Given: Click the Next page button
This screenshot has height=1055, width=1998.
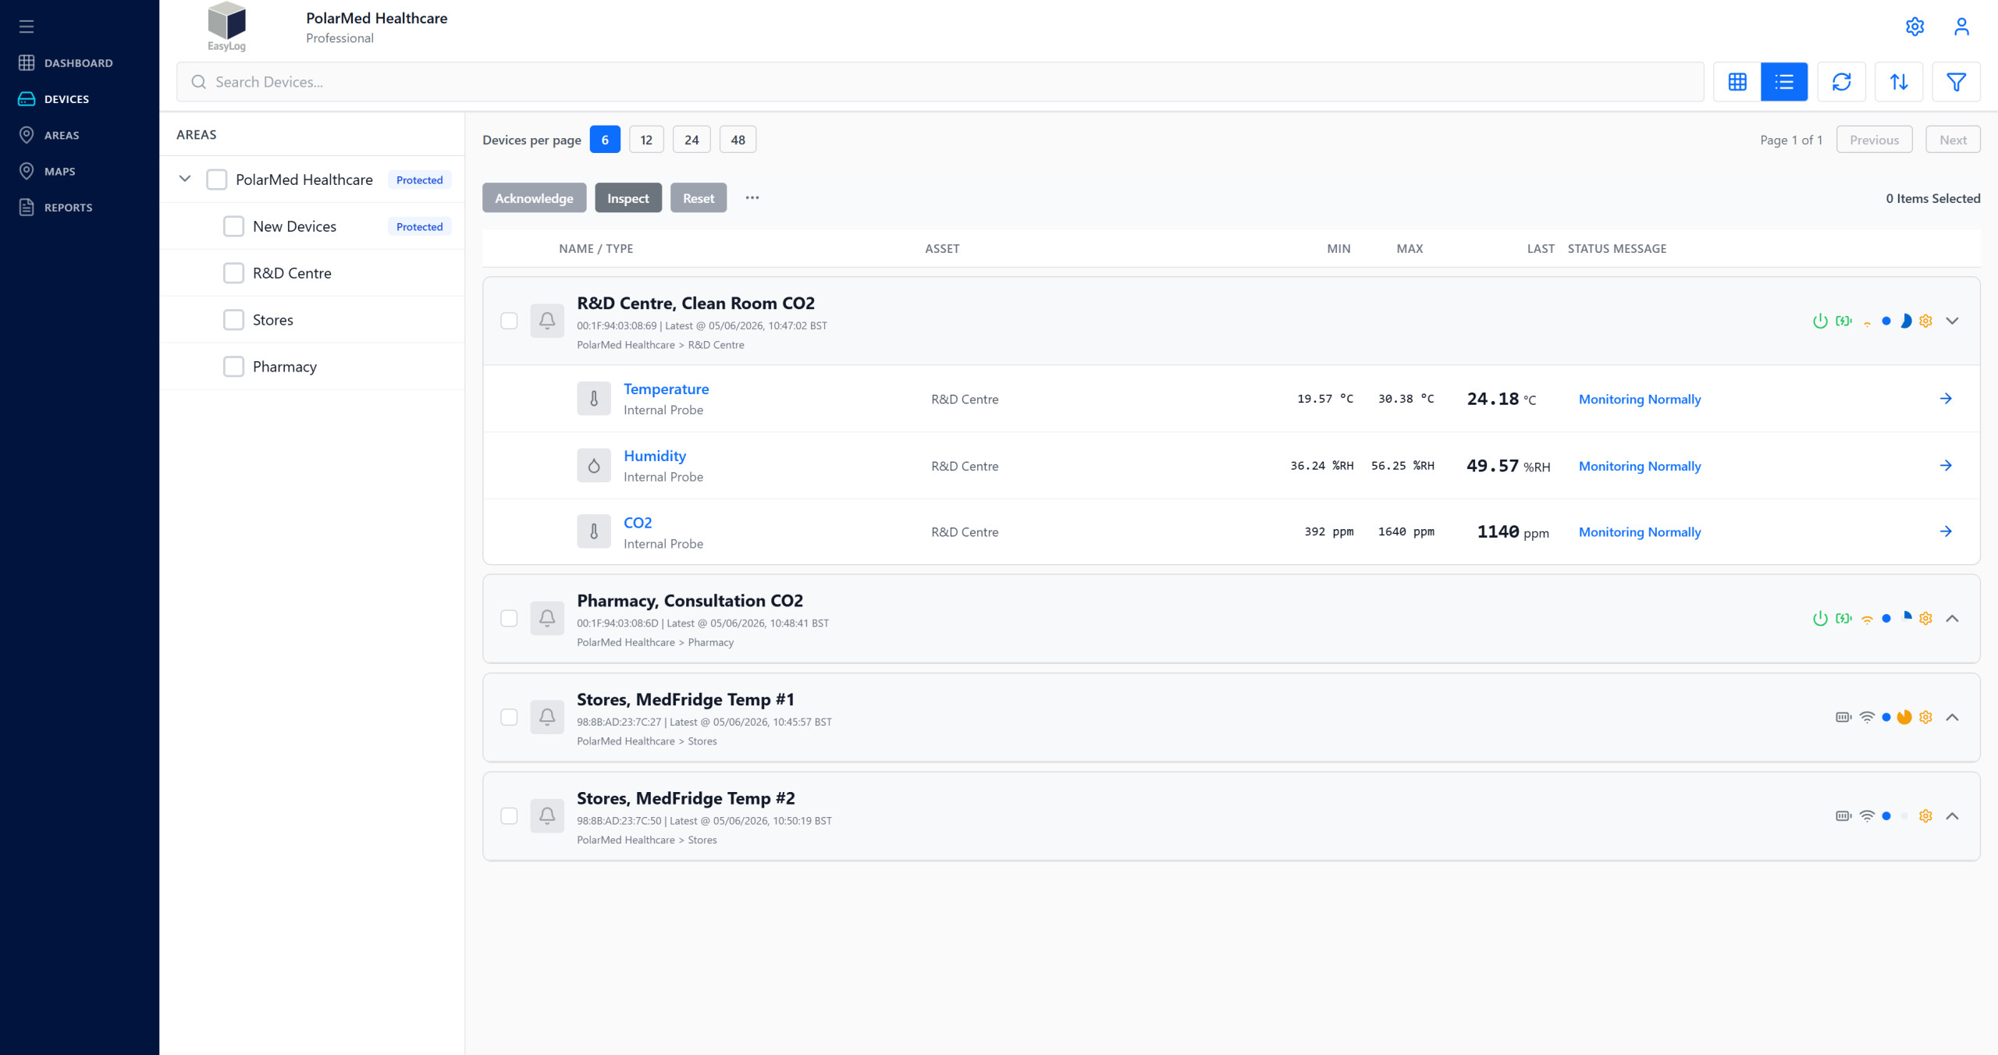Looking at the screenshot, I should (x=1953, y=140).
